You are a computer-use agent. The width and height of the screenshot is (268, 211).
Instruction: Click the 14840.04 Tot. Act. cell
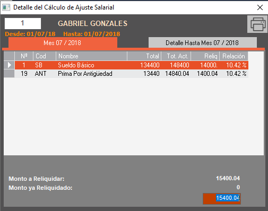point(176,74)
